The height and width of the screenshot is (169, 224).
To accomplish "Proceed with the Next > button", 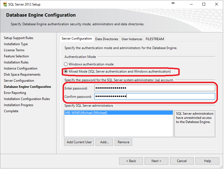I will click(156, 161).
